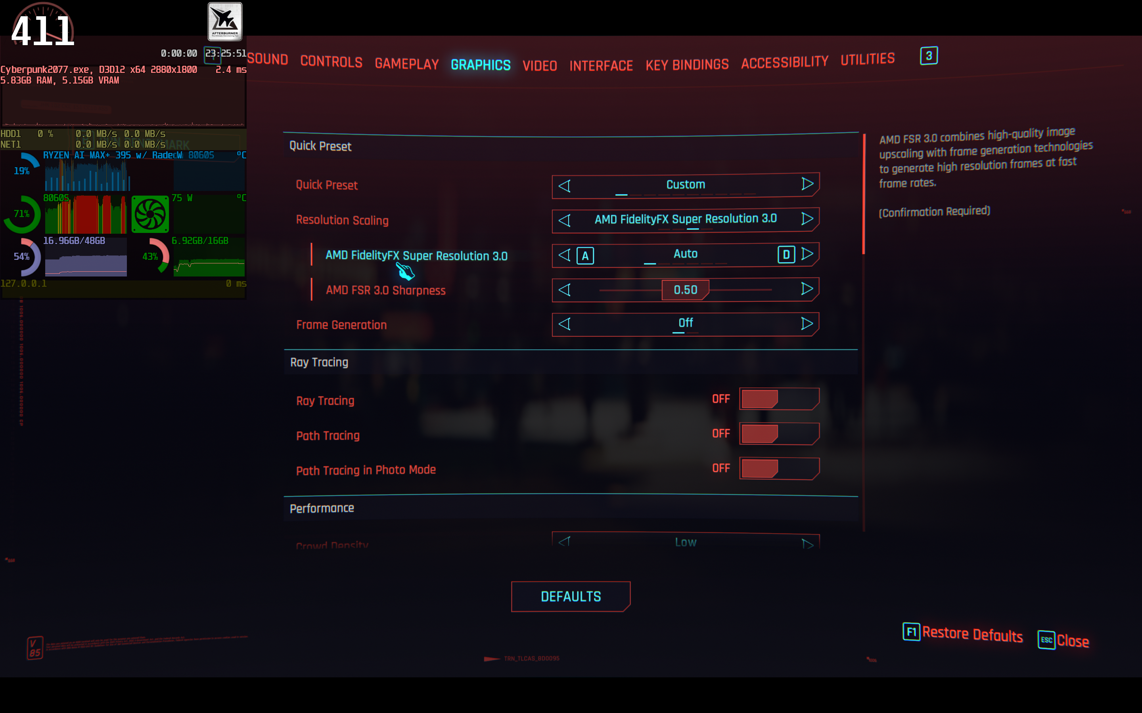Click the D key icon on Auto selector

786,255
